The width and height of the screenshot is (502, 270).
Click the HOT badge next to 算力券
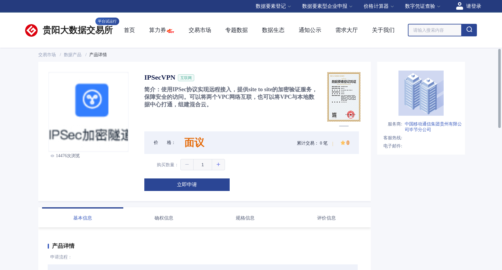(171, 31)
